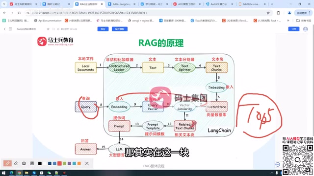
Task: Open the uwsgi + nginx bookmark
Action: [141, 21]
